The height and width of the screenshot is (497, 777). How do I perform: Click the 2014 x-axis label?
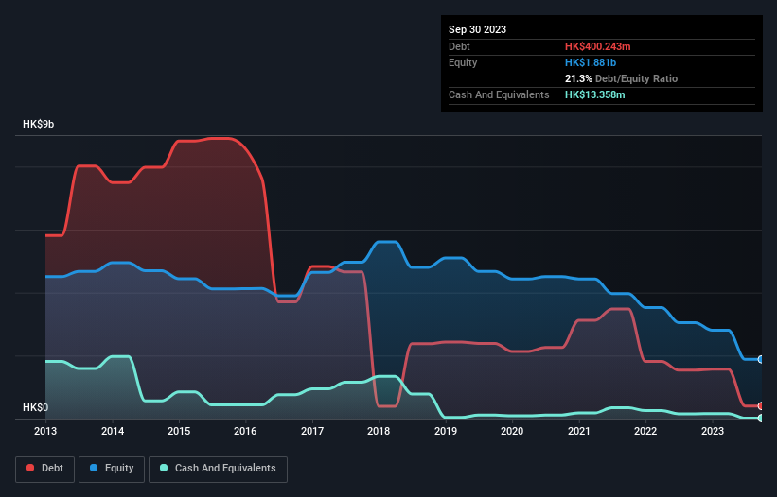click(x=113, y=431)
